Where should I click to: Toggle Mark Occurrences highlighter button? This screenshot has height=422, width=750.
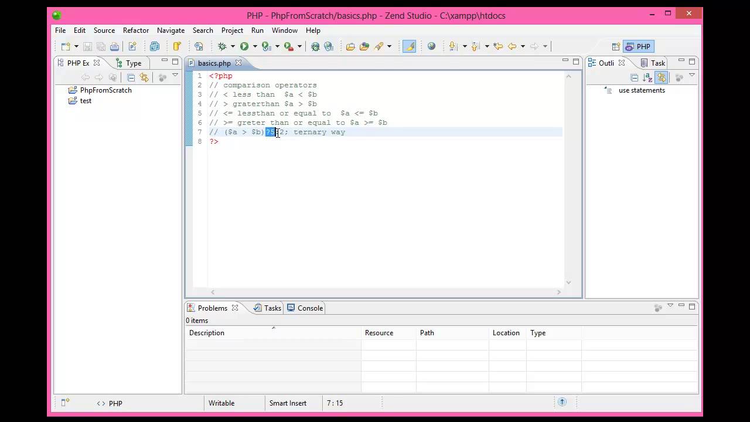pos(409,46)
